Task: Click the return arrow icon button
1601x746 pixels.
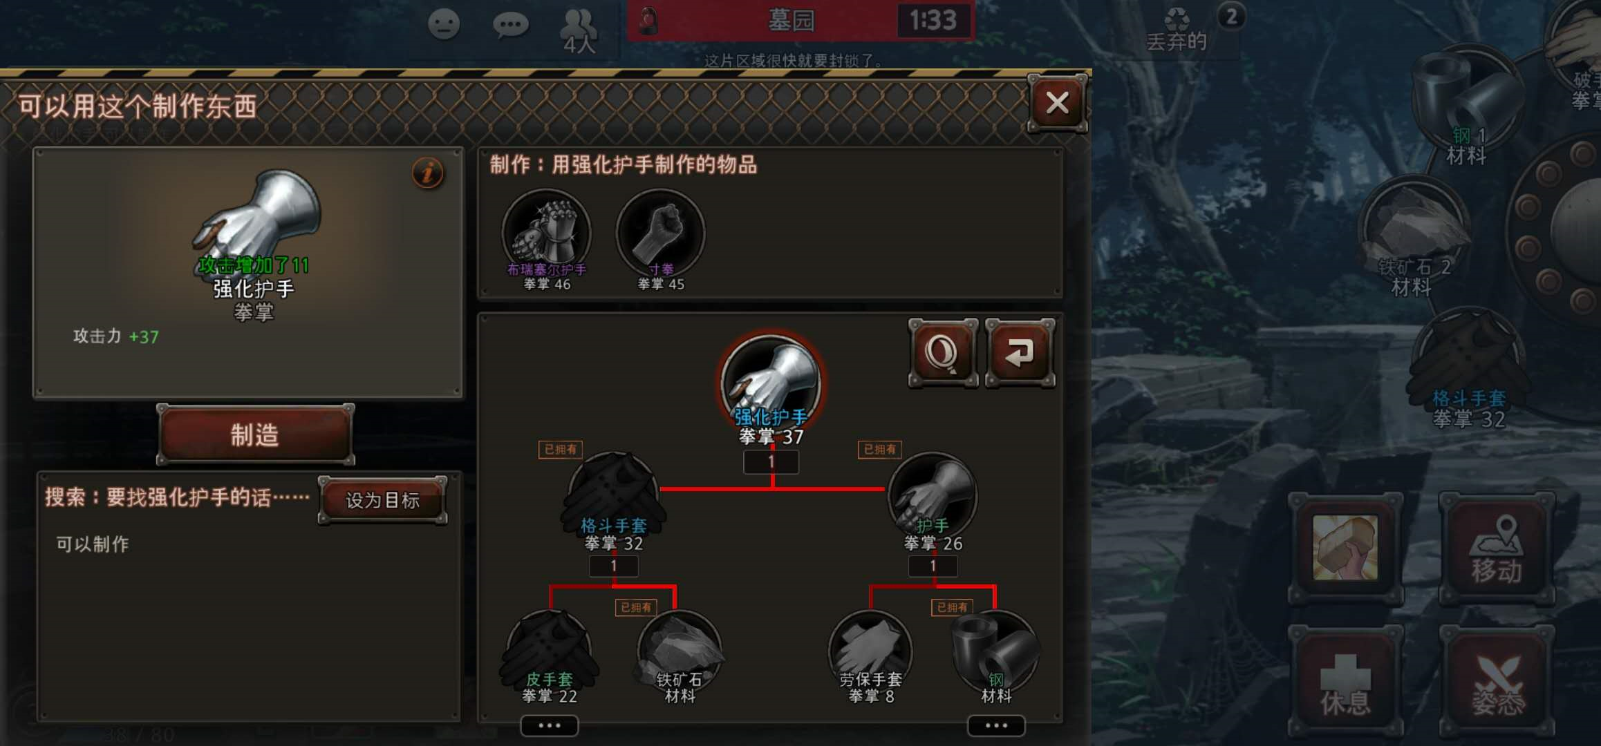Action: coord(1020,353)
